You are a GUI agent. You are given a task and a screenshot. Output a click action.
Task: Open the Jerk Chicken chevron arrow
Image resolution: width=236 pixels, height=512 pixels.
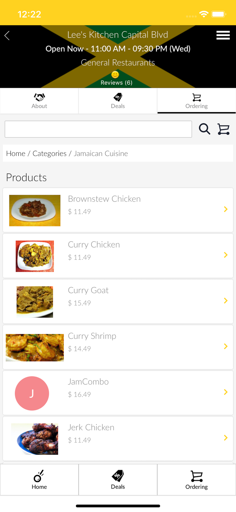[x=226, y=438]
